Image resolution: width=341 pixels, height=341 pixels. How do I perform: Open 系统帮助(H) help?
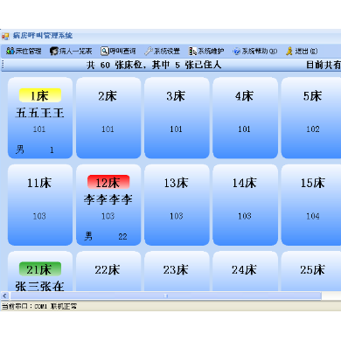coord(255,52)
